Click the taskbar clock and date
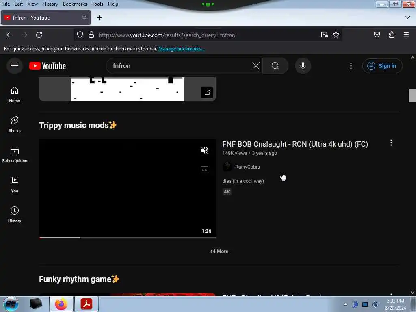The height and width of the screenshot is (312, 416). point(395,304)
